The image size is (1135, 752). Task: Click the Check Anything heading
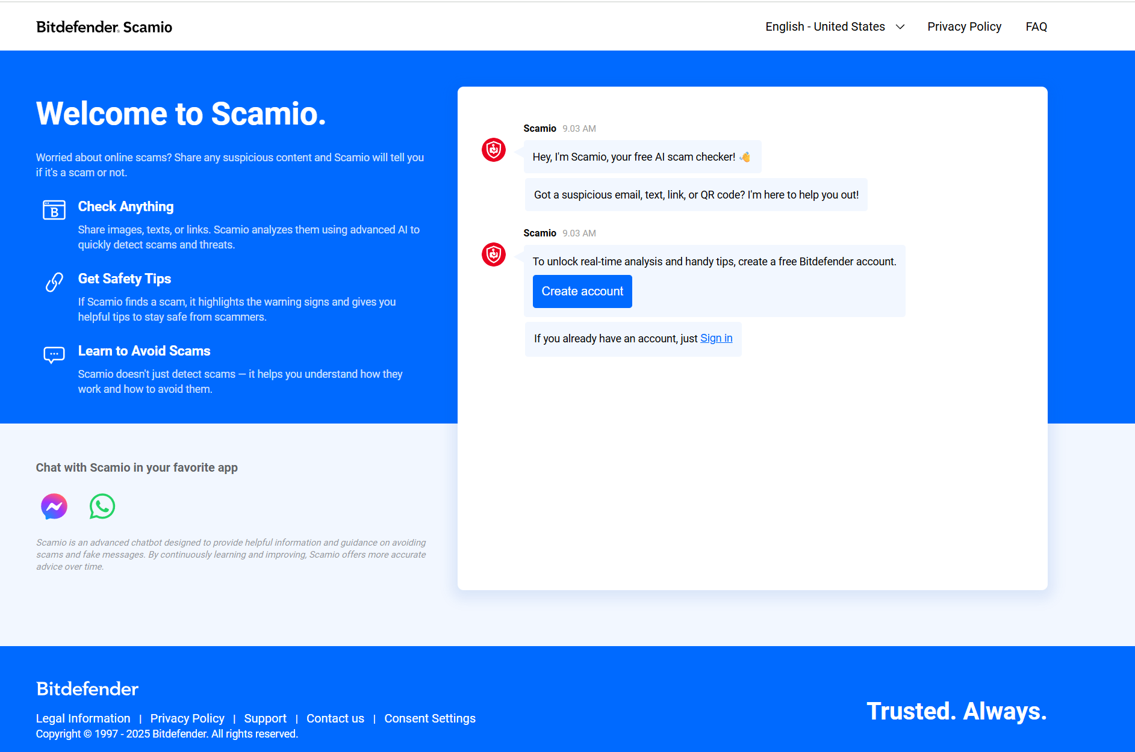point(126,206)
